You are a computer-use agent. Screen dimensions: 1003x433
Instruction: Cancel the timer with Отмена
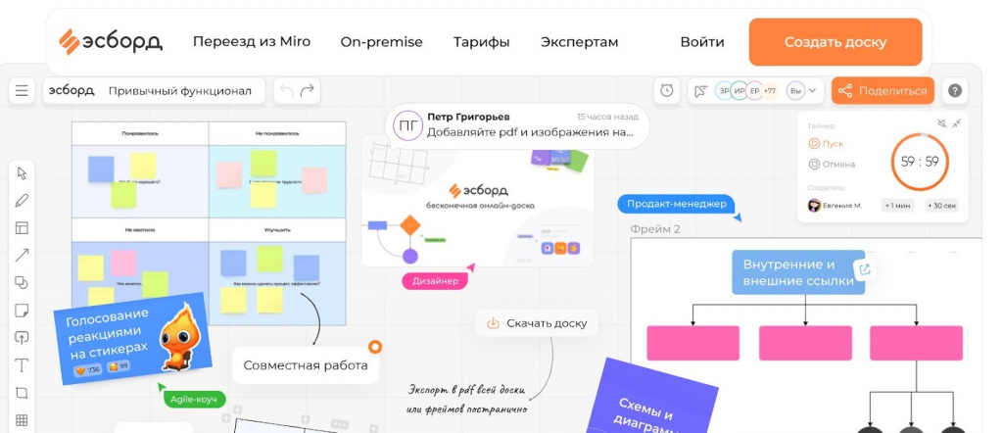tap(832, 164)
